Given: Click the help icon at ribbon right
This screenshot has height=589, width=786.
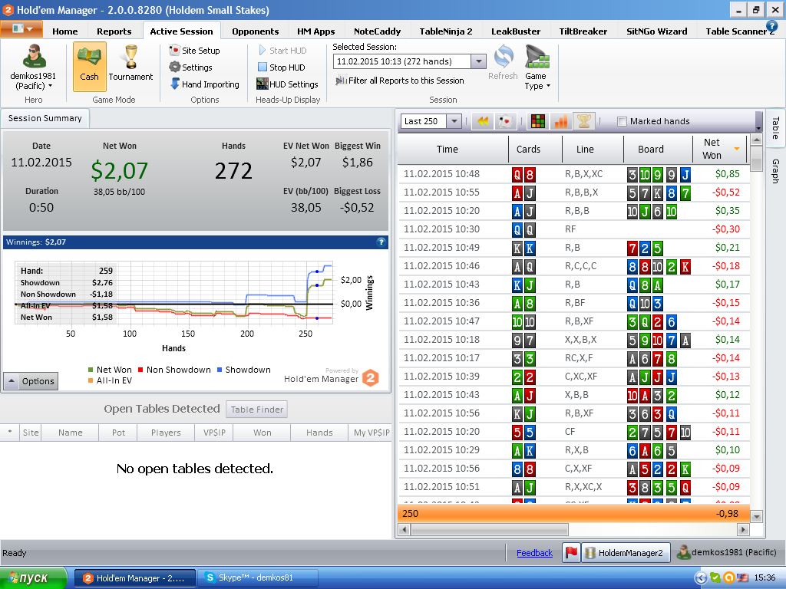Looking at the screenshot, I should point(772,26).
